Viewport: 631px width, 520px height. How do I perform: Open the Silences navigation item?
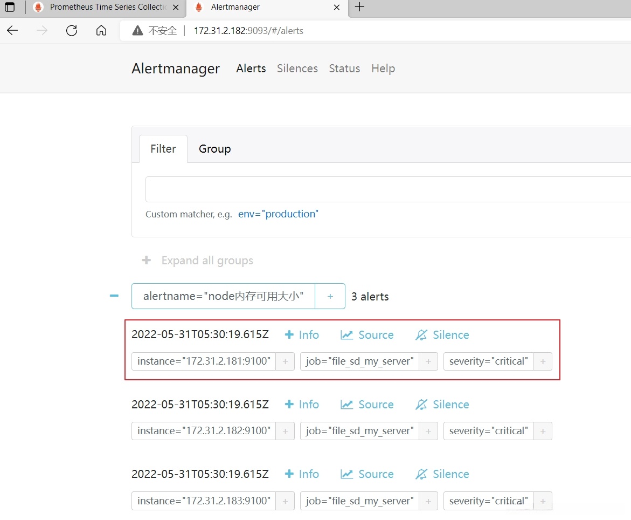click(297, 69)
